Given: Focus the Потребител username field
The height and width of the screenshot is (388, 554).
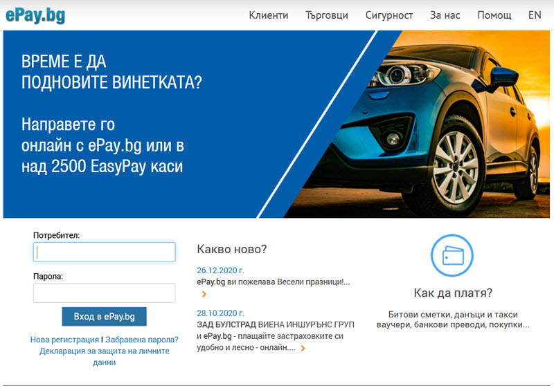Looking at the screenshot, I should pyautogui.click(x=105, y=252).
